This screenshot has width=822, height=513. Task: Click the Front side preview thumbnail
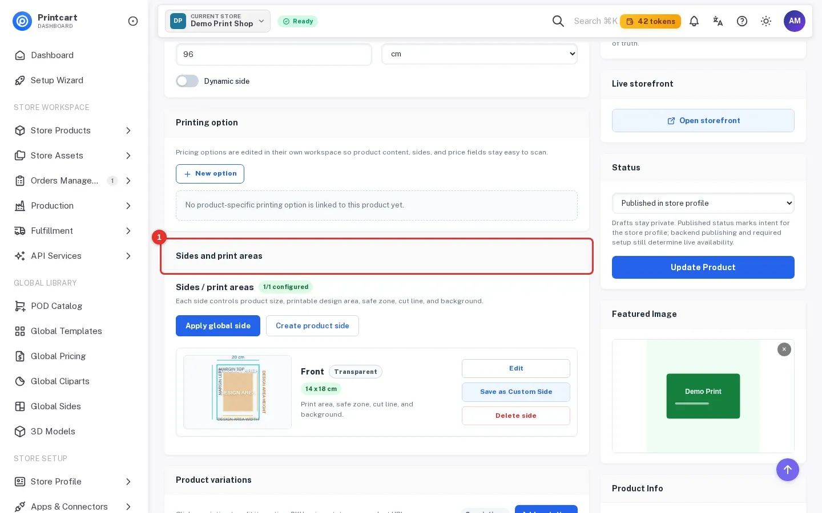[x=237, y=392]
